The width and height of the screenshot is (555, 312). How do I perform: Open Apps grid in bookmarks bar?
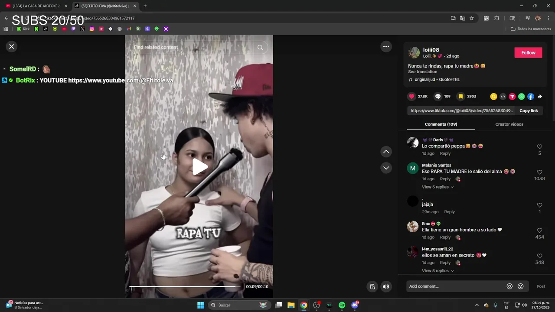click(6, 29)
